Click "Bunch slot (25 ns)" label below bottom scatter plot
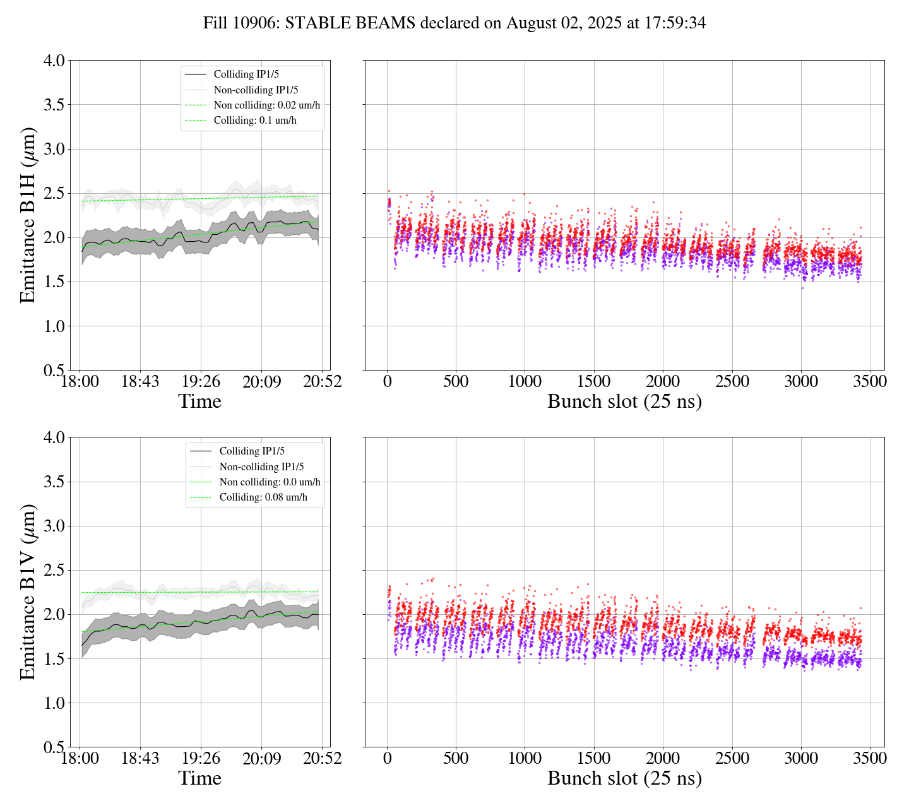909x808 pixels. (624, 778)
